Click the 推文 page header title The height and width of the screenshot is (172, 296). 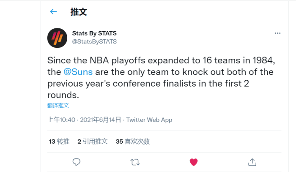(x=79, y=12)
